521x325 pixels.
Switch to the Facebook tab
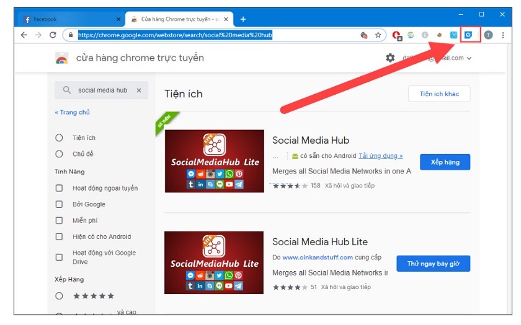69,19
